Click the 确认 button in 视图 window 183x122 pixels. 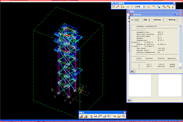click(129, 100)
